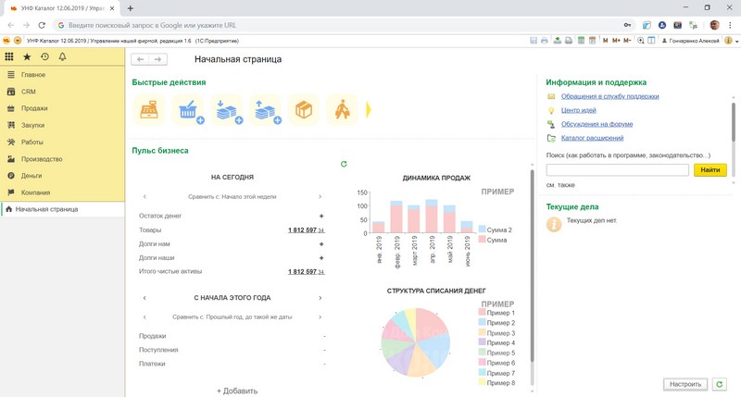Open the sections grid menu icon

[9, 56]
